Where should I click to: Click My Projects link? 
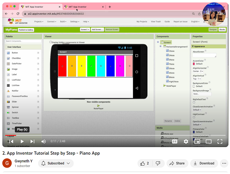pos(142,22)
